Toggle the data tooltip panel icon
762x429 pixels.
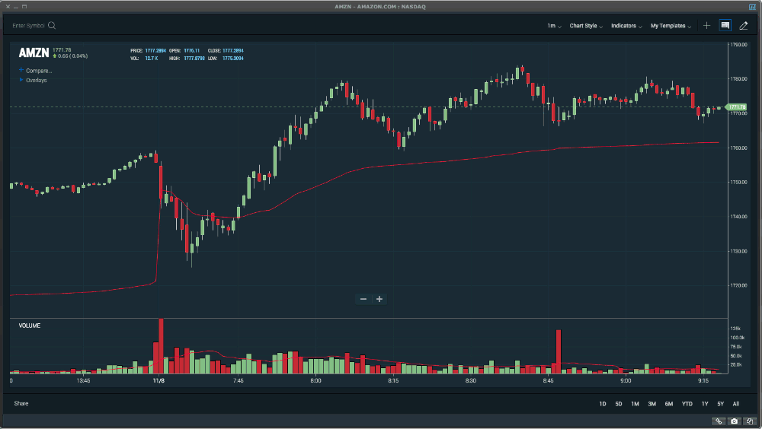point(725,25)
